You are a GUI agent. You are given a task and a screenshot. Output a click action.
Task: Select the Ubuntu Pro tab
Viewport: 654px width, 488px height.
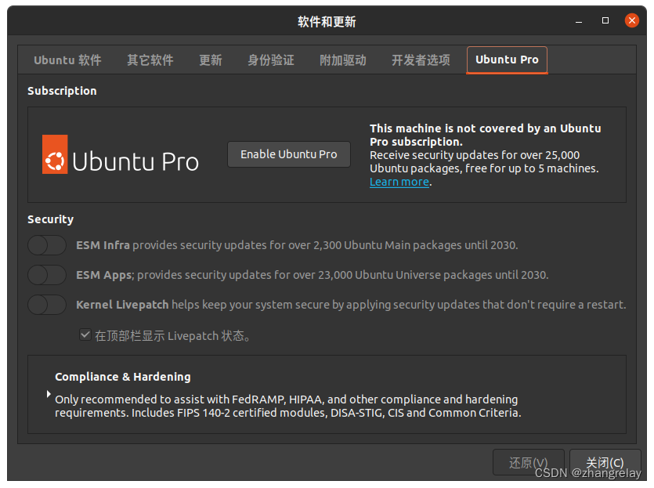[507, 60]
